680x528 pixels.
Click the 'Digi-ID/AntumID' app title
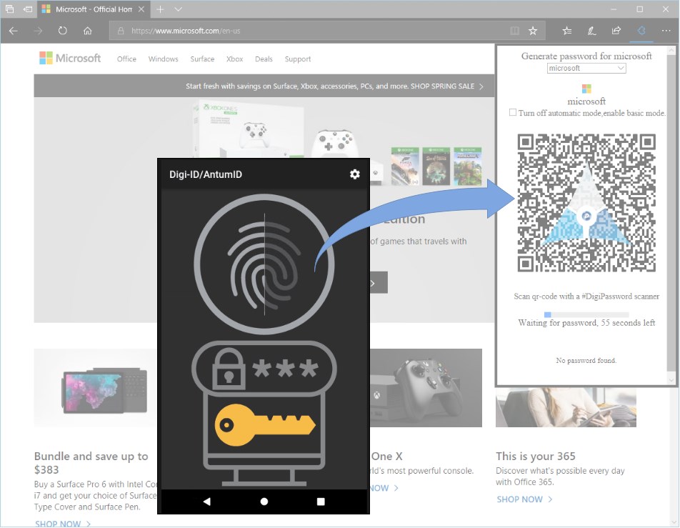click(x=206, y=174)
